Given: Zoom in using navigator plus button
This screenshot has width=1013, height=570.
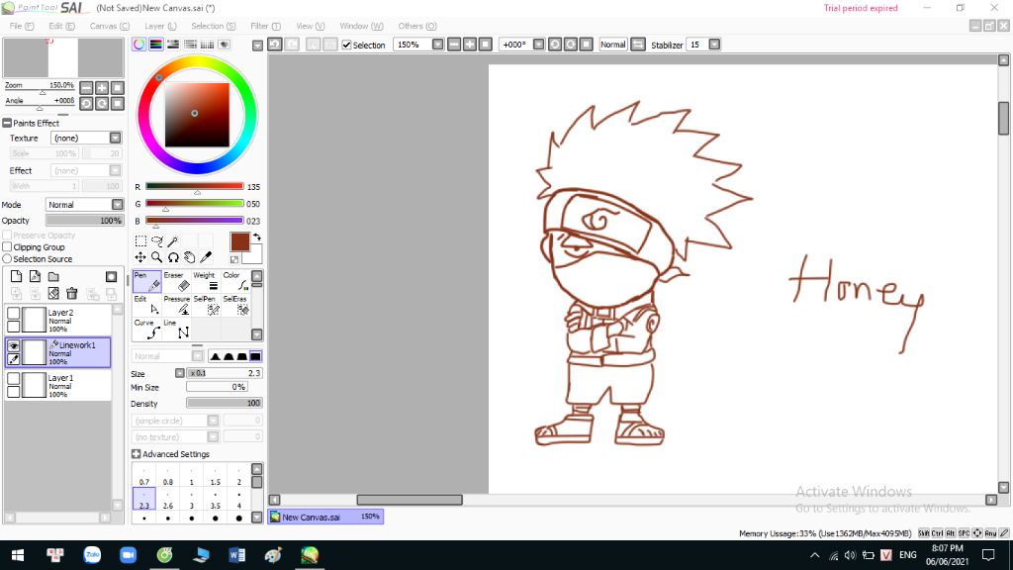Looking at the screenshot, I should pos(102,87).
